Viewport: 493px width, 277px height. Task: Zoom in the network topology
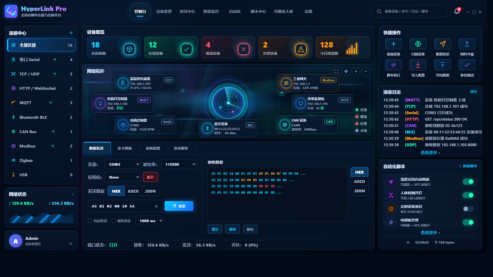[356, 71]
